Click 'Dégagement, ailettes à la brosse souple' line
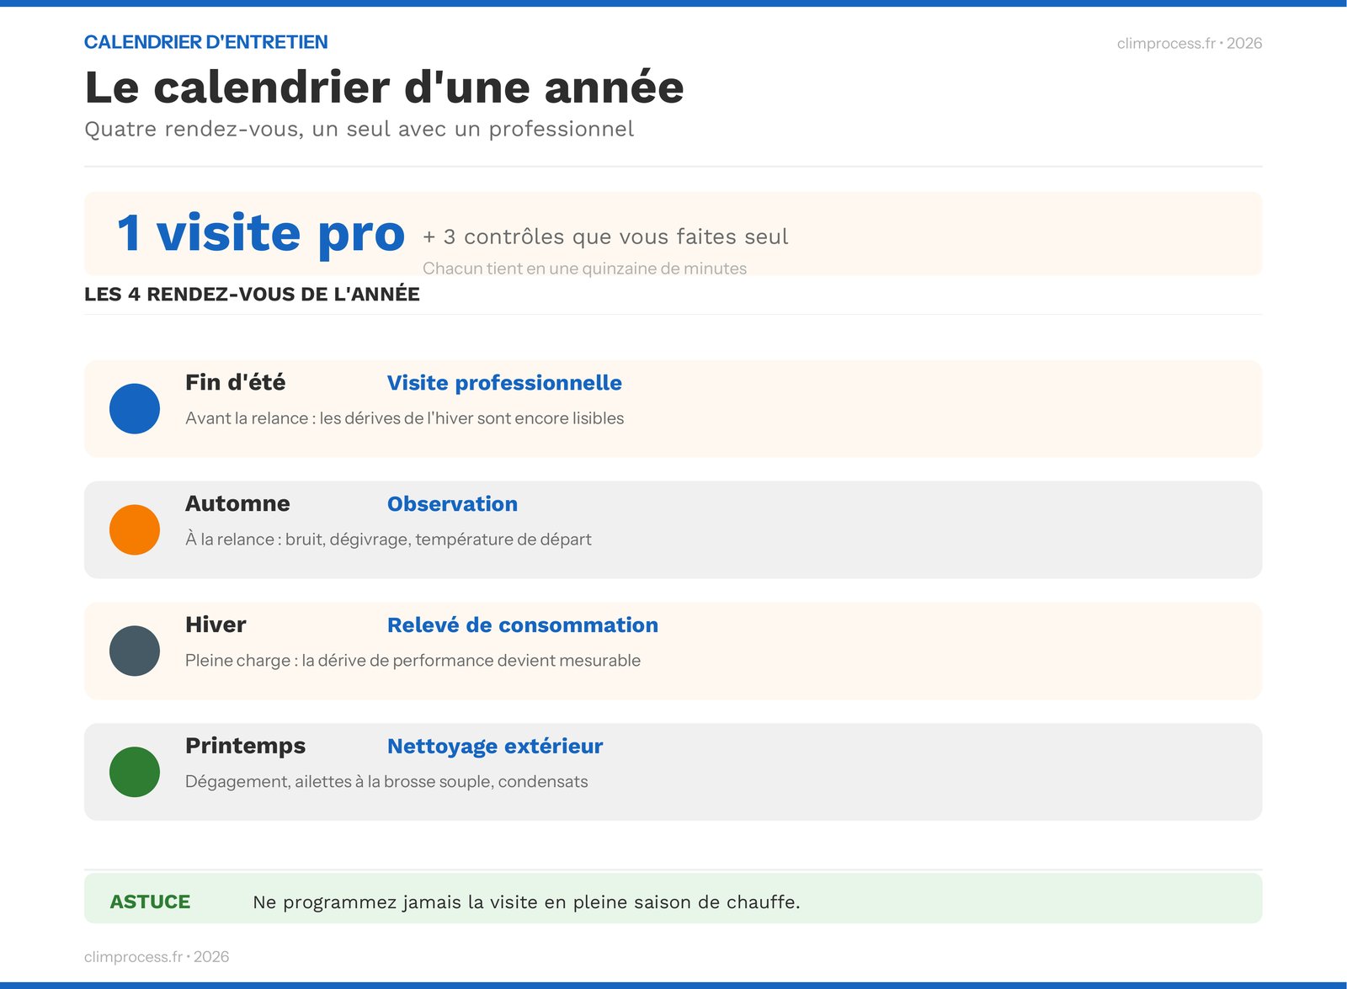The image size is (1347, 989). 386,782
